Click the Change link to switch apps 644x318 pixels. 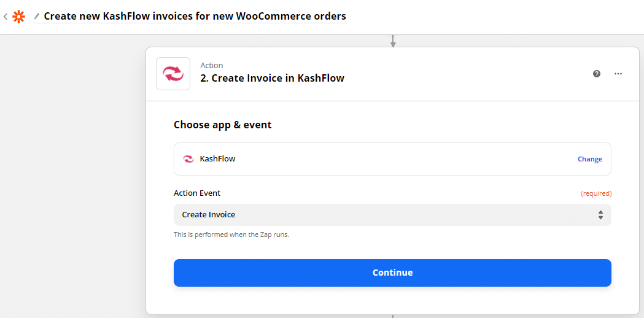click(589, 159)
